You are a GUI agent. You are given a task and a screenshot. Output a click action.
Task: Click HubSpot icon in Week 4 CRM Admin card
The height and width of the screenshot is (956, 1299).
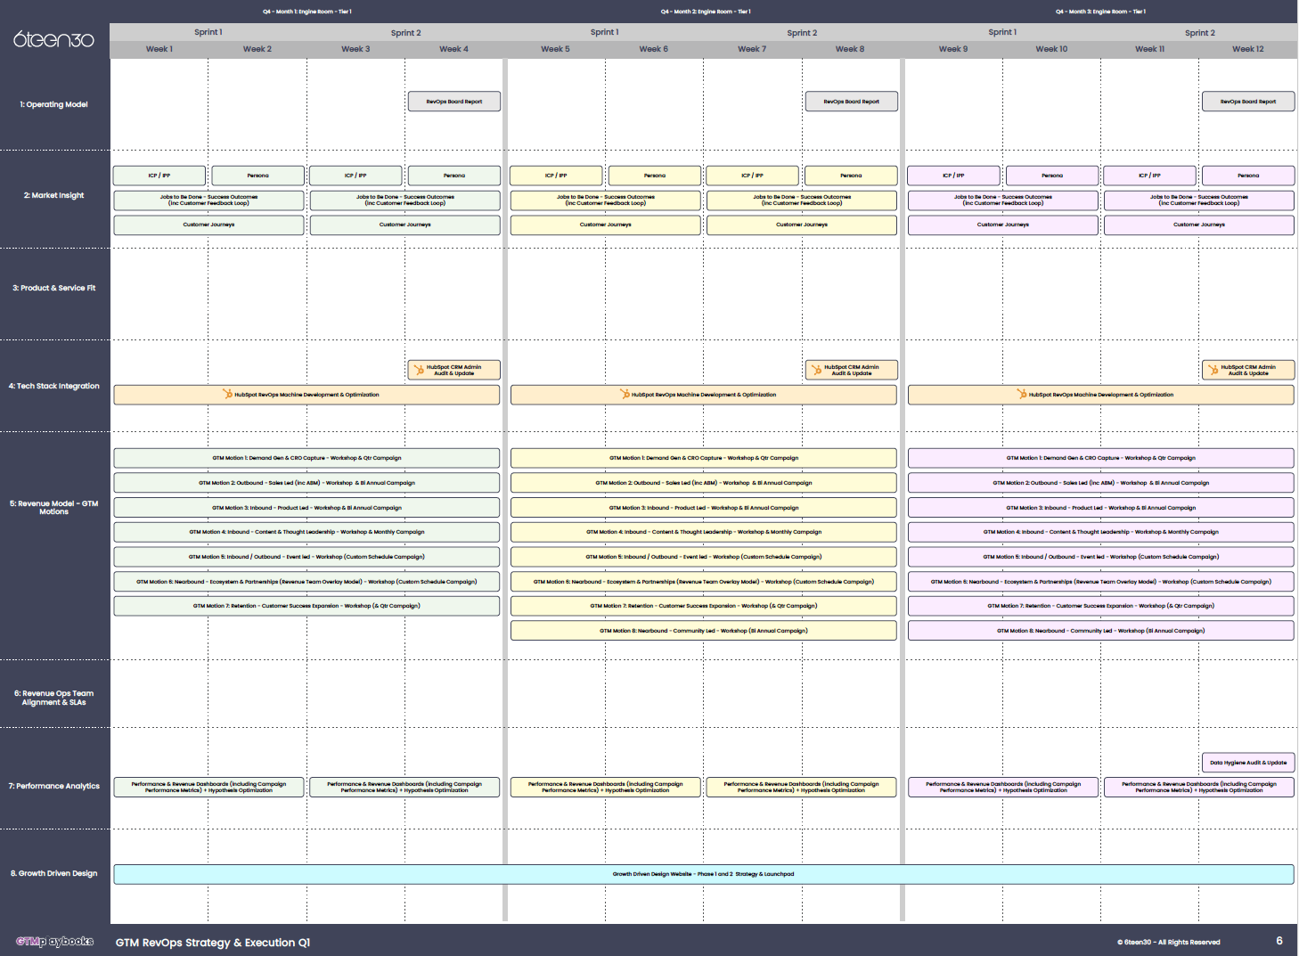[x=419, y=370]
